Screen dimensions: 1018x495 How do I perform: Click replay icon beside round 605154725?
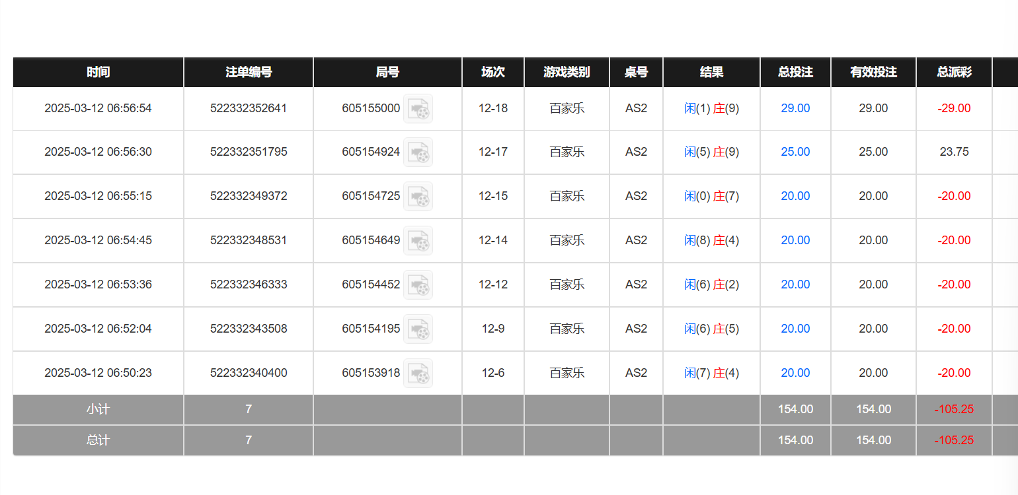click(418, 197)
